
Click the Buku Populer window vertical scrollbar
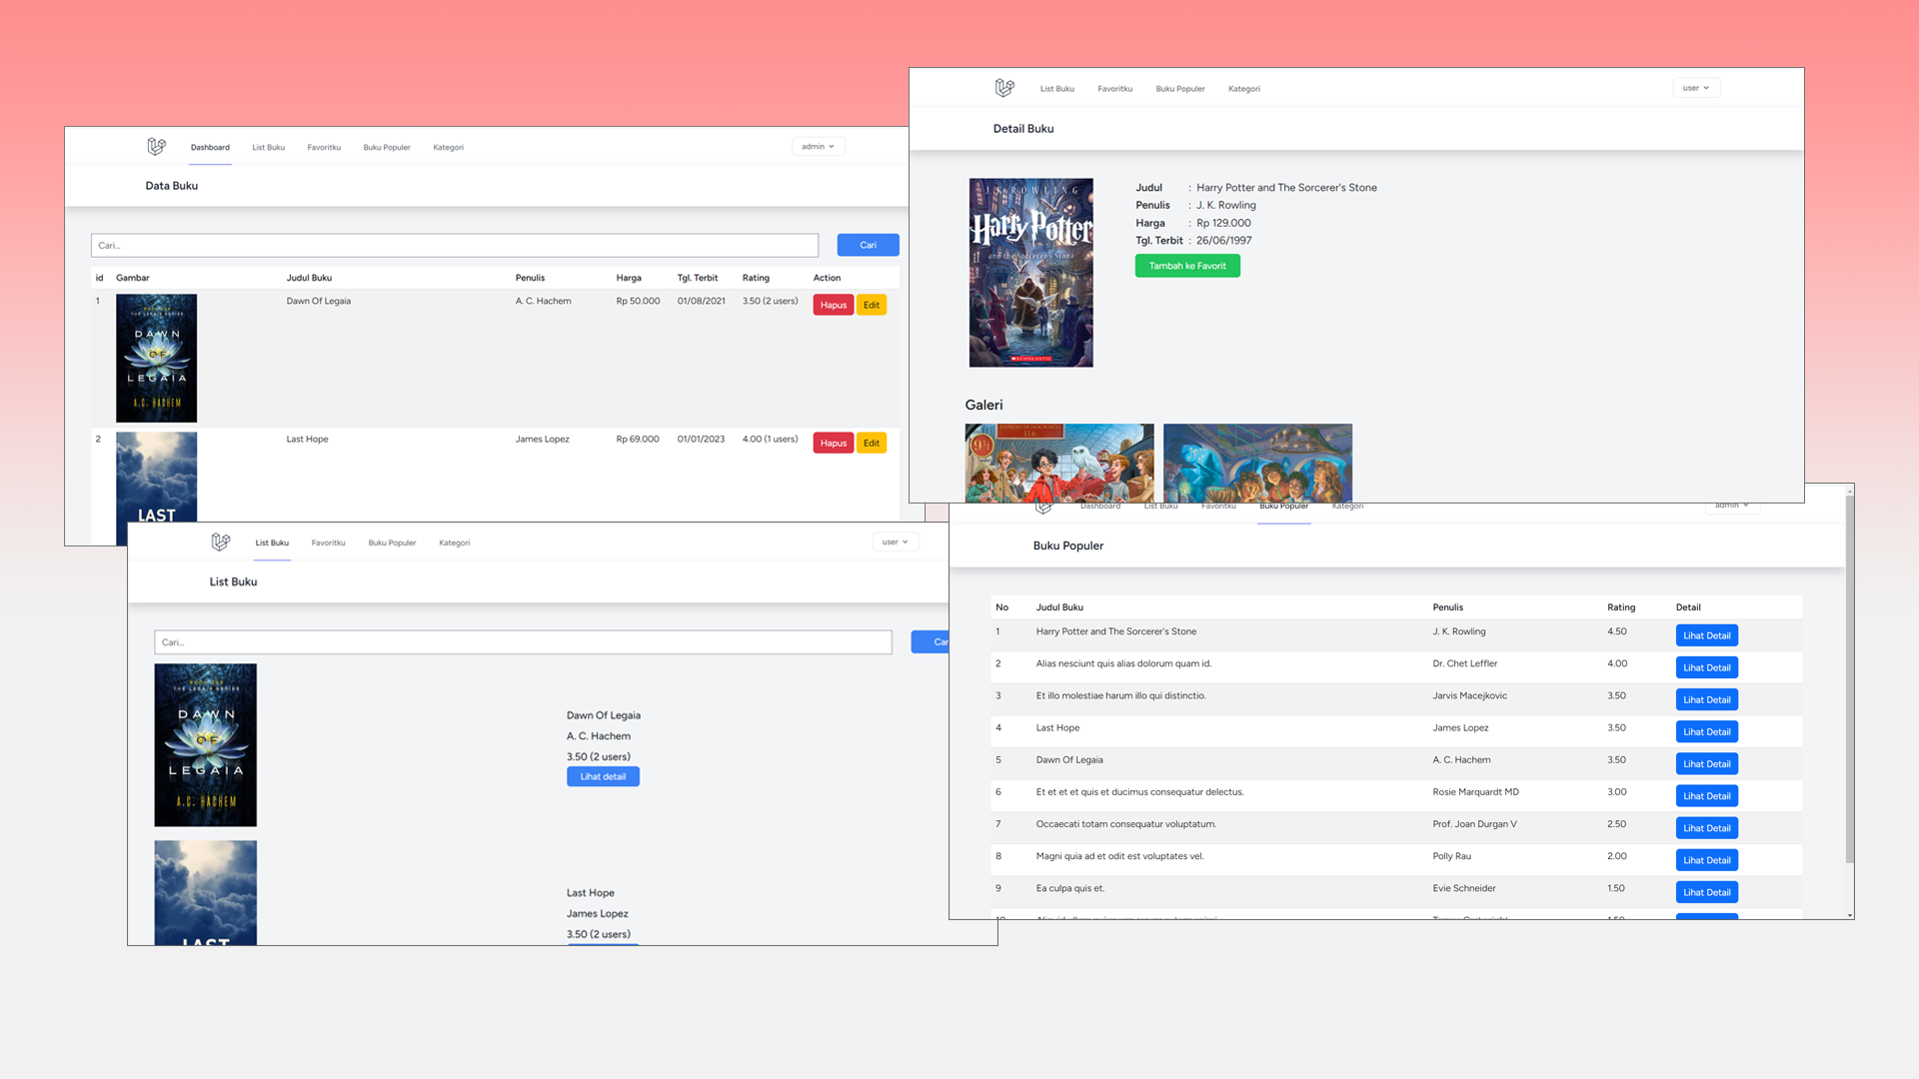click(x=1849, y=679)
